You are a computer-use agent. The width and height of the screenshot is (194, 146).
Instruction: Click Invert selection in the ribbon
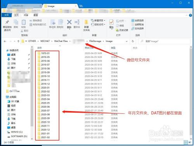(x=137, y=28)
